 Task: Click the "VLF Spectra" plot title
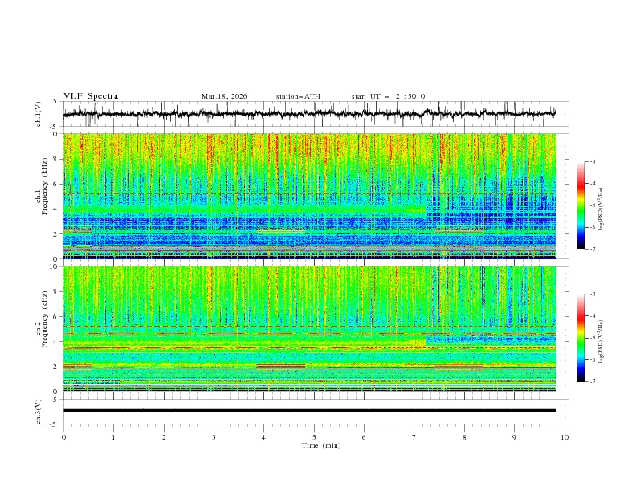(x=91, y=96)
